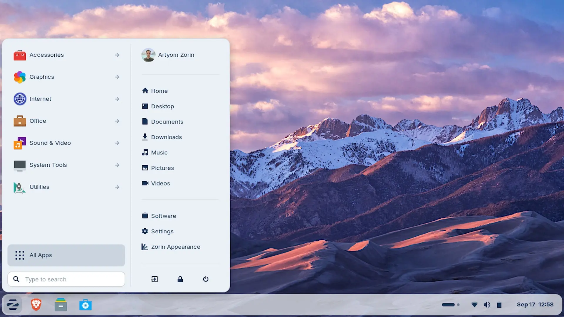Click the search input field
564x317 pixels.
[x=66, y=279]
